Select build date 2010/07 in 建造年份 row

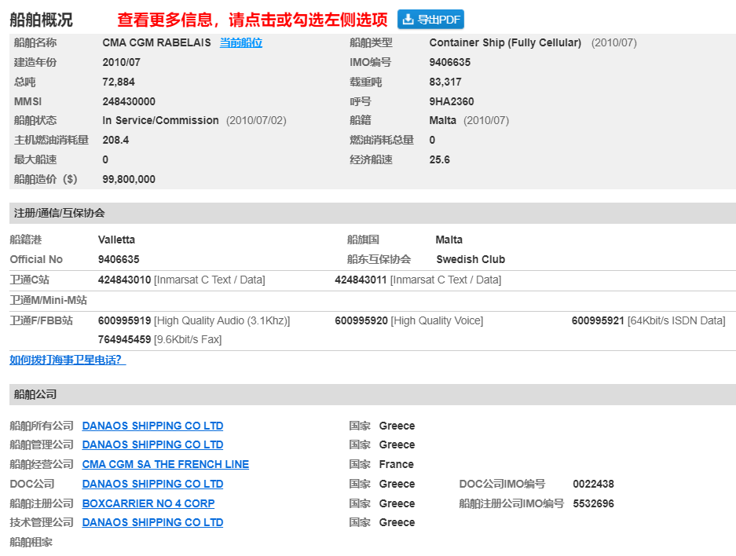121,62
